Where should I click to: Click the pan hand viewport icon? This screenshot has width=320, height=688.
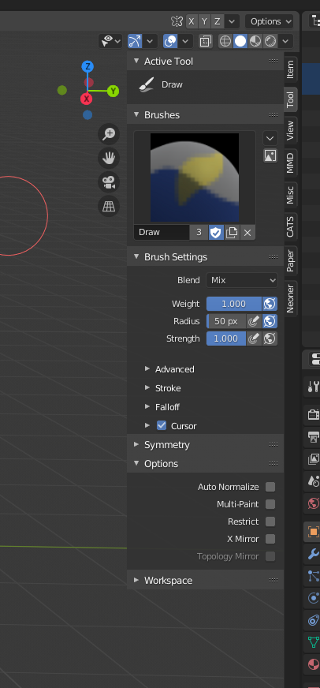[109, 158]
